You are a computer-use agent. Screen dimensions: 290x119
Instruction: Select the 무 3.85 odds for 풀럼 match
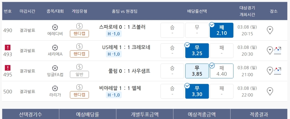(197, 71)
